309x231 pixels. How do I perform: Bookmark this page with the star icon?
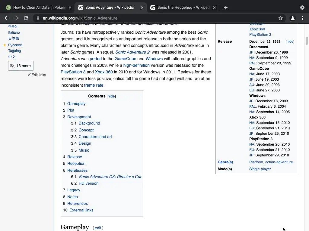(281, 18)
